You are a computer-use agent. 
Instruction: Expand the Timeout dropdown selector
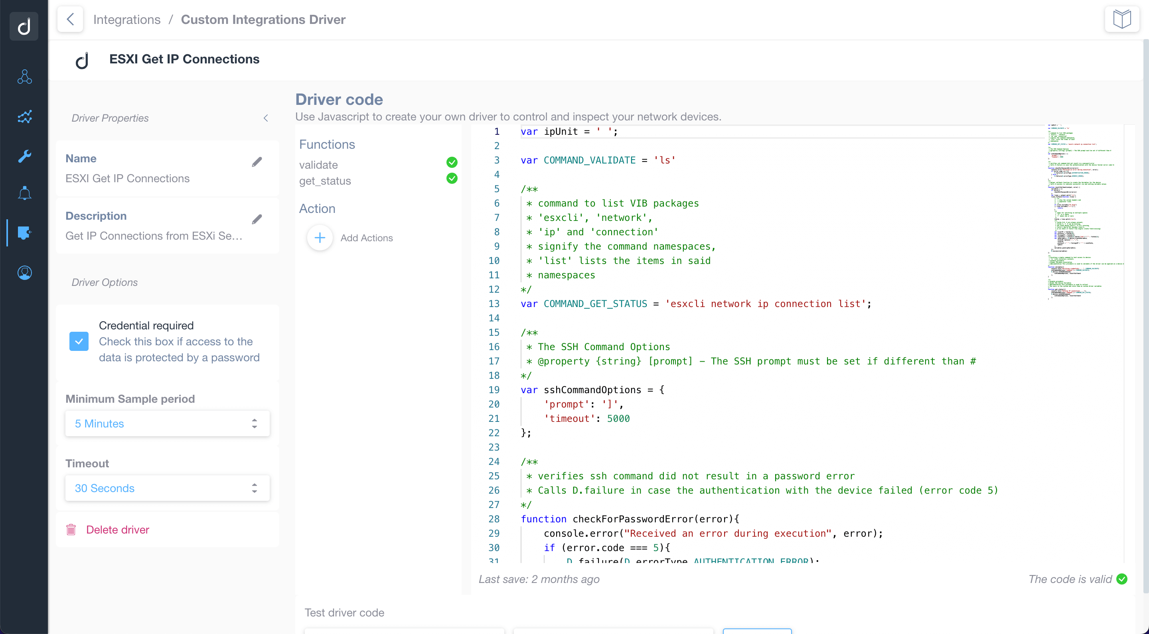tap(166, 489)
